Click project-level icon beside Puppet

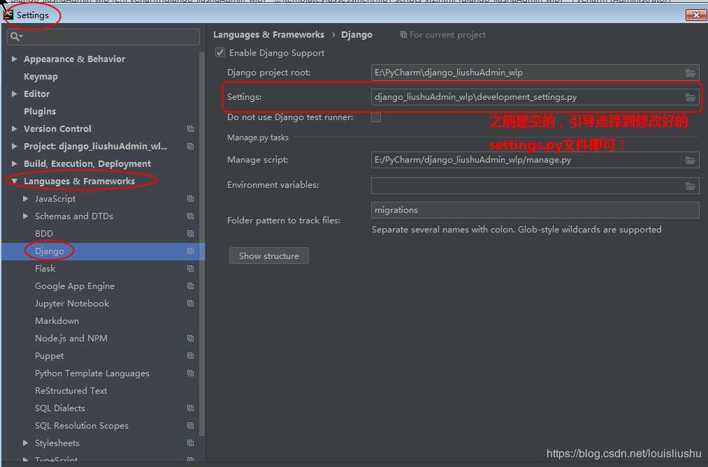coord(191,356)
